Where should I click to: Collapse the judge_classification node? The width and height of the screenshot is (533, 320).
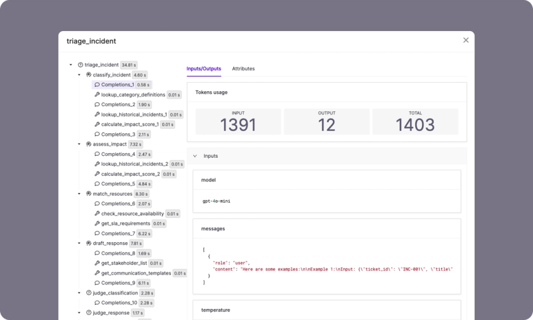point(78,293)
